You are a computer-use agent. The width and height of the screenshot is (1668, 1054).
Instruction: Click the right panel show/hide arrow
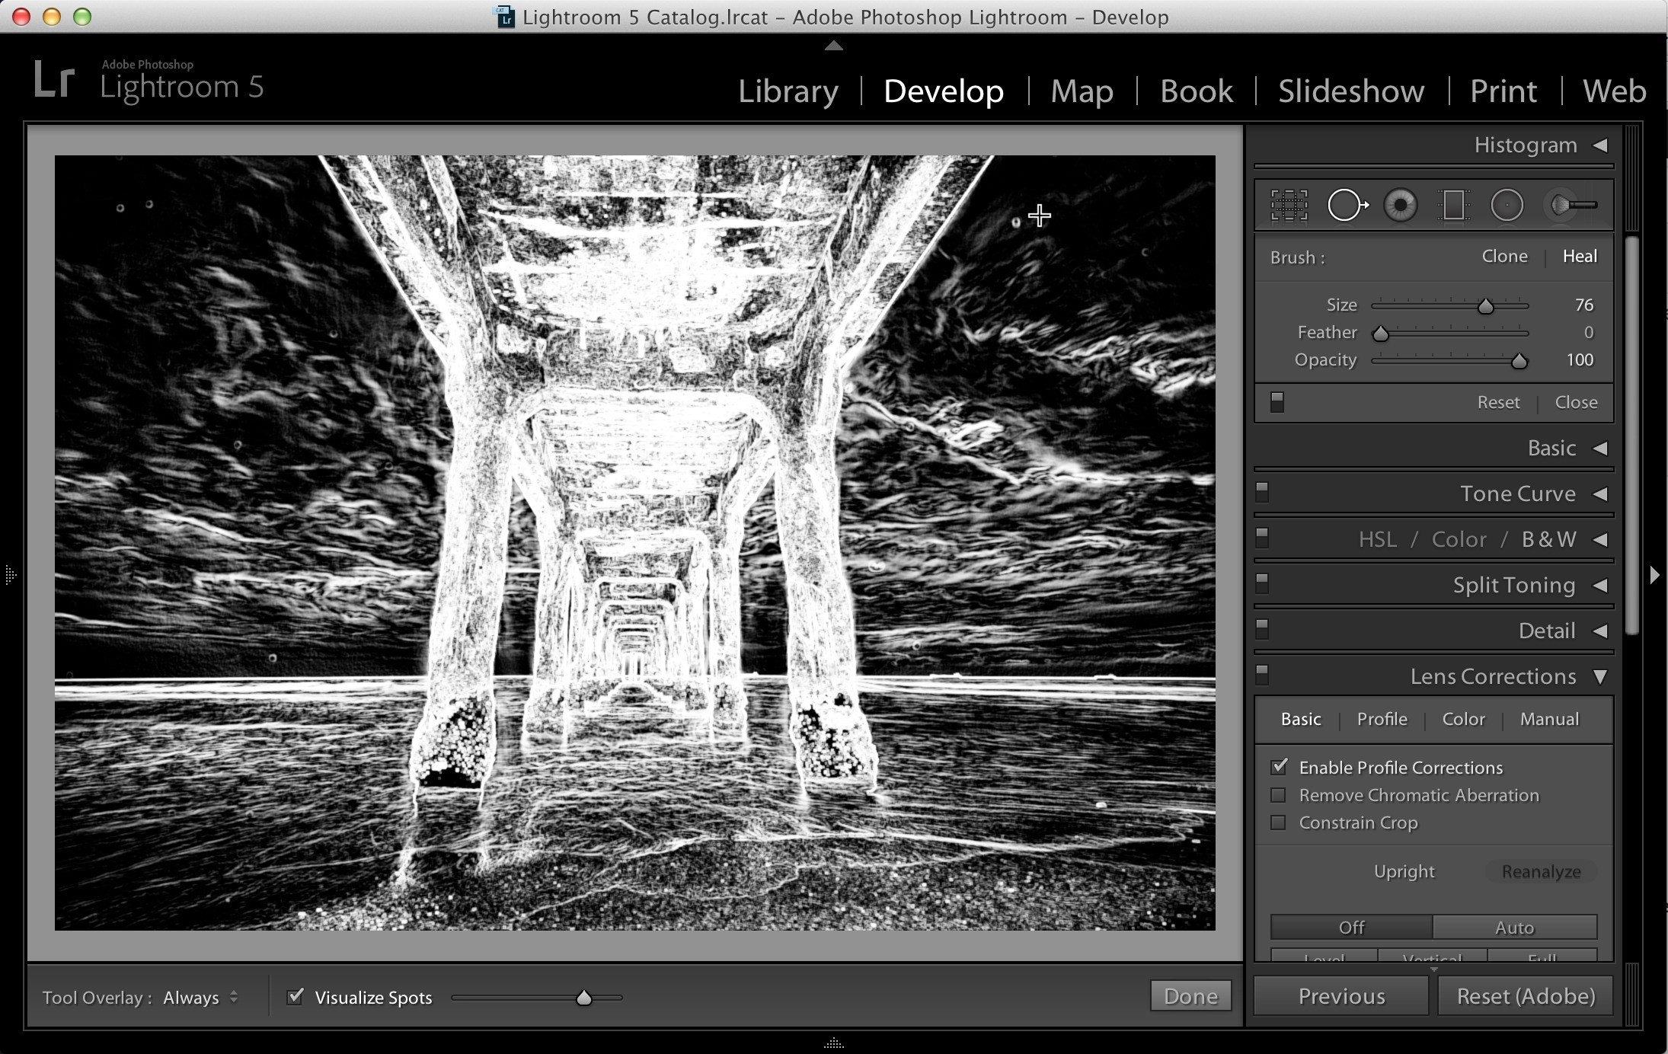[1654, 574]
